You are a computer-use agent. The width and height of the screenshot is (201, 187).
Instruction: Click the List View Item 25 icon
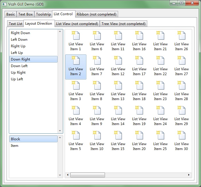tap(160, 135)
